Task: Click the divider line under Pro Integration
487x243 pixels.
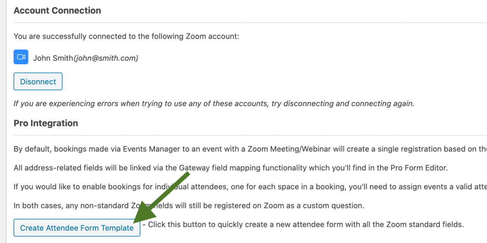Action: [250, 135]
